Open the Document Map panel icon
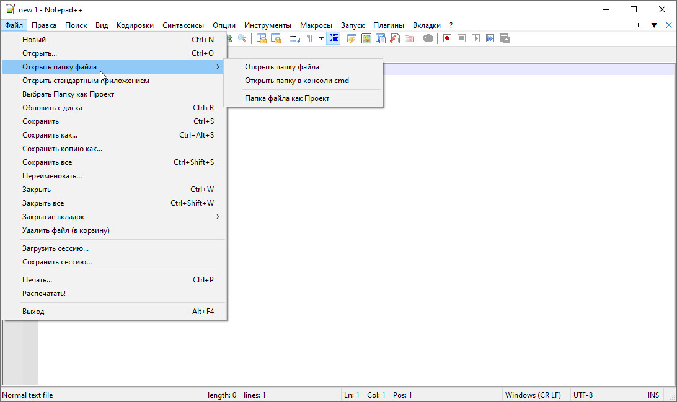This screenshot has width=677, height=402. click(x=366, y=38)
